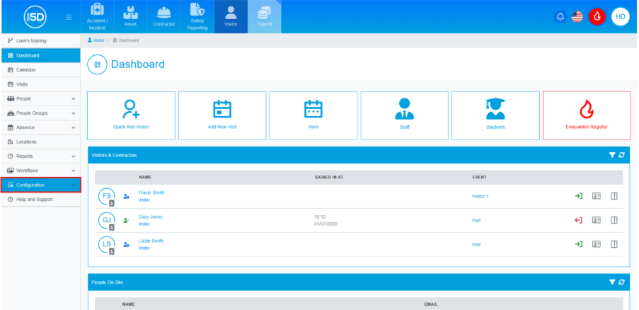Click the GJ avatar for Gary Jones
Screen dimensions: 639x310
[107, 220]
